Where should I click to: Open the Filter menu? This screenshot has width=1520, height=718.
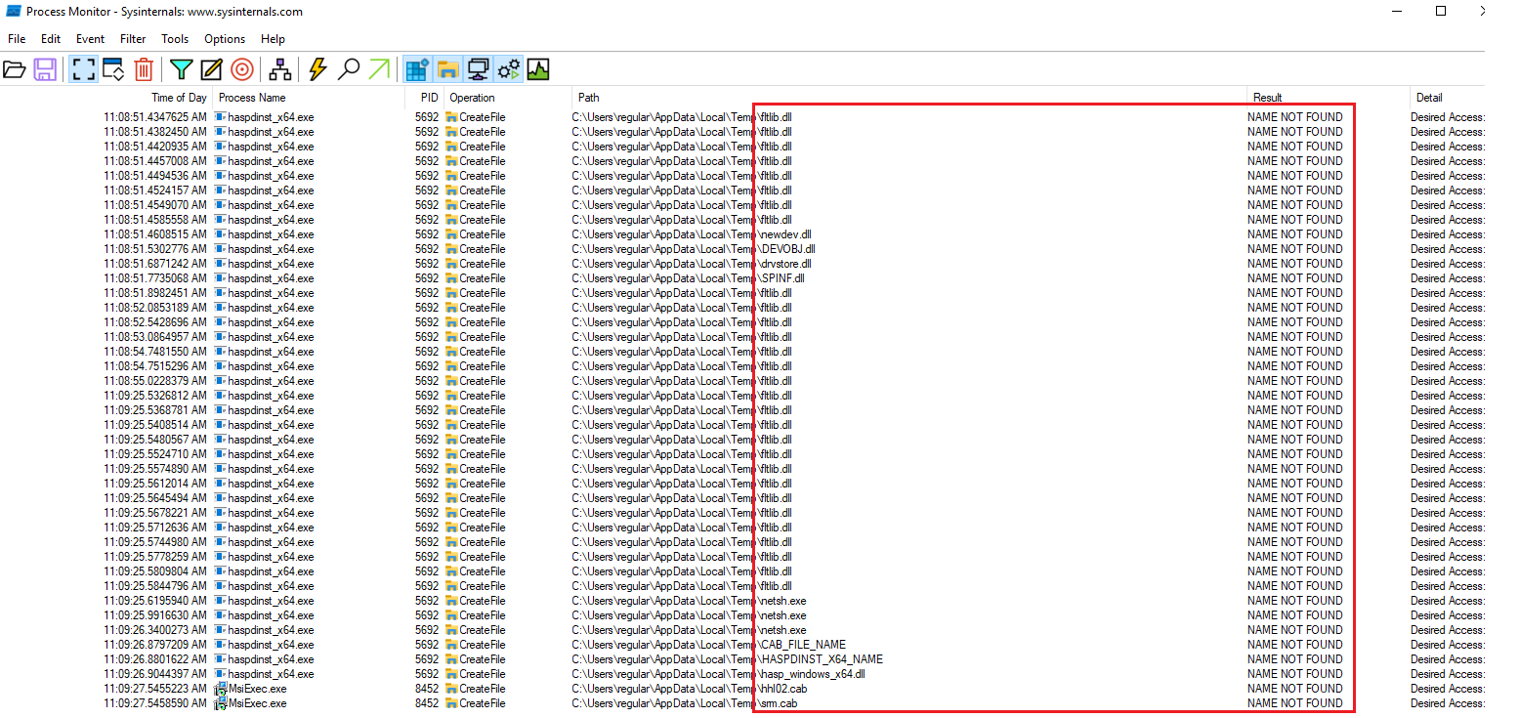coord(133,39)
